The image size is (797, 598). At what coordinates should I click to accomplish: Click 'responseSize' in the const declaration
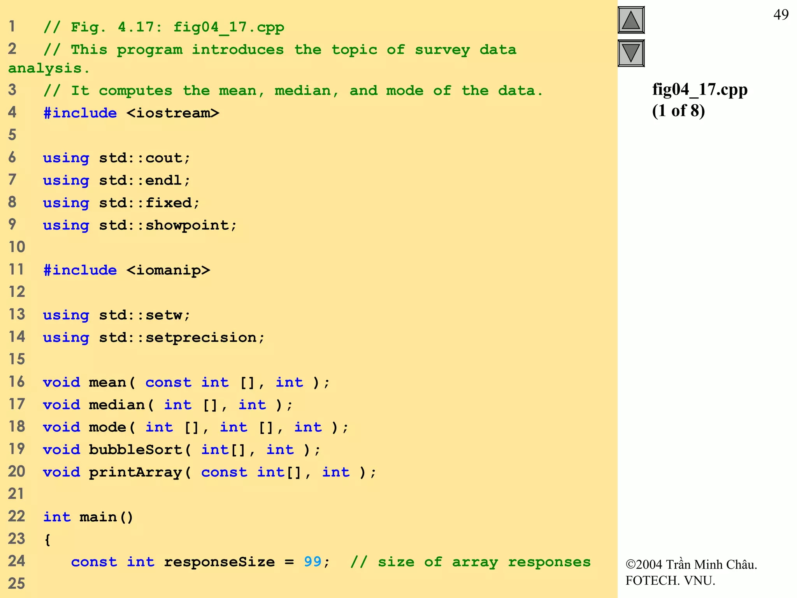click(x=219, y=562)
